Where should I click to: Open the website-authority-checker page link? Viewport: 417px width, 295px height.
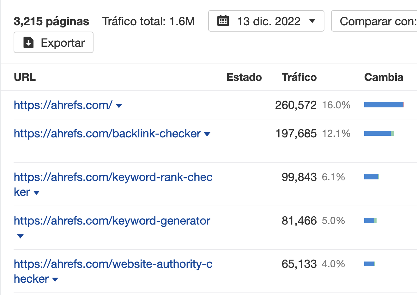pos(113,264)
